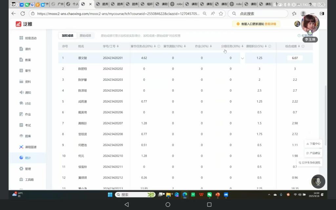
Task: Click the 管理 gear icon
Action: tap(22, 169)
